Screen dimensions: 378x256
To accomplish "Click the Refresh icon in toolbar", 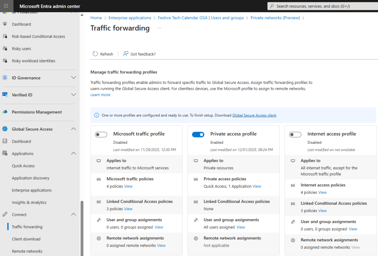I will coord(95,54).
